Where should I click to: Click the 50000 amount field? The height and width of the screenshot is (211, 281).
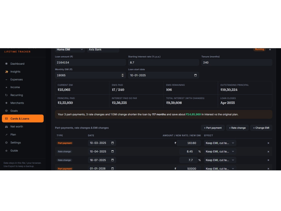click(x=189, y=169)
